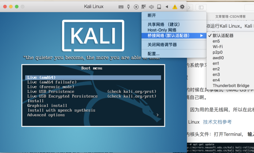Open 配置... menu item
254x153 pixels.
(174, 54)
